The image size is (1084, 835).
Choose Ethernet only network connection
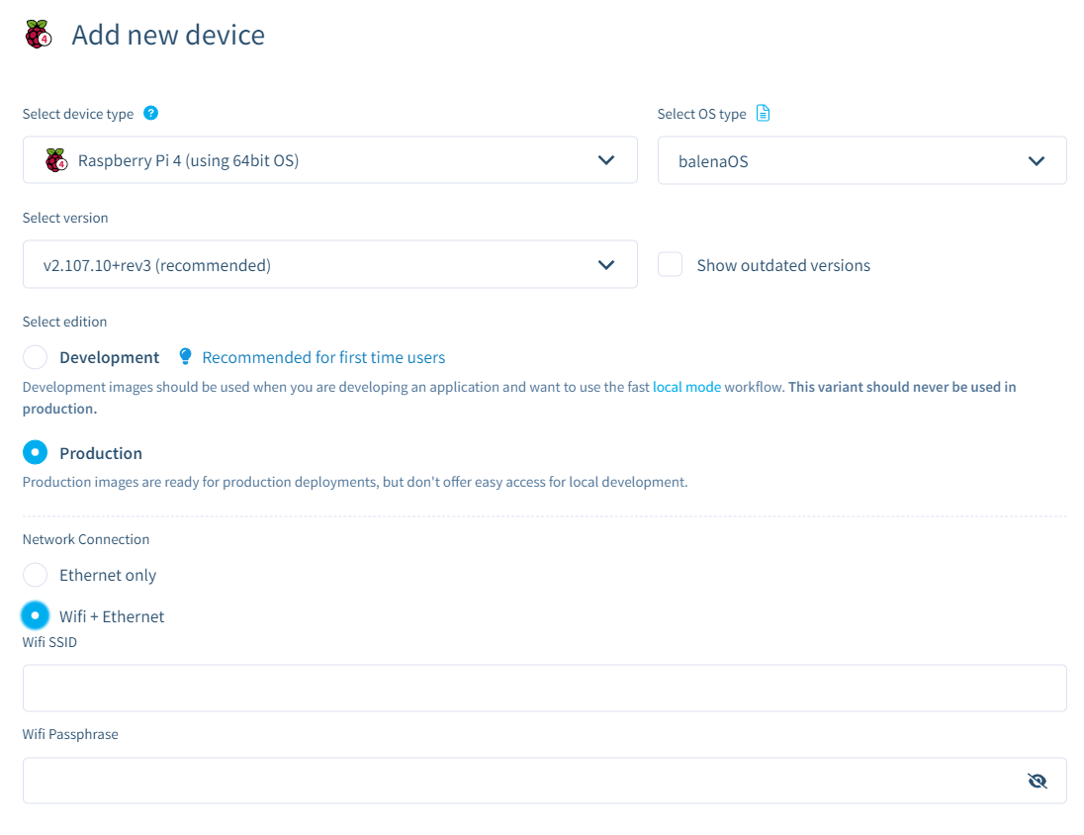pos(35,575)
